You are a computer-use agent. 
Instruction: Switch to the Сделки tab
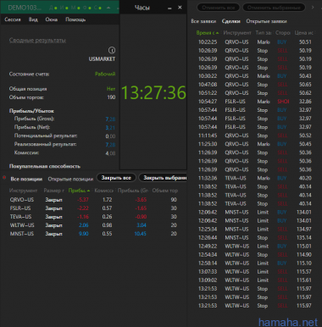(231, 21)
